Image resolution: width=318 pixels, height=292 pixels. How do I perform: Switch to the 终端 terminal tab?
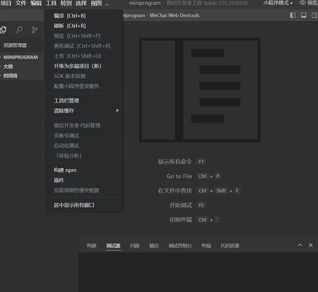click(x=206, y=246)
